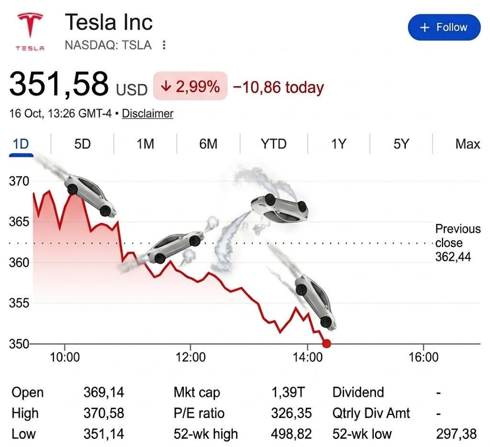Show the Max chart range

[x=468, y=144]
